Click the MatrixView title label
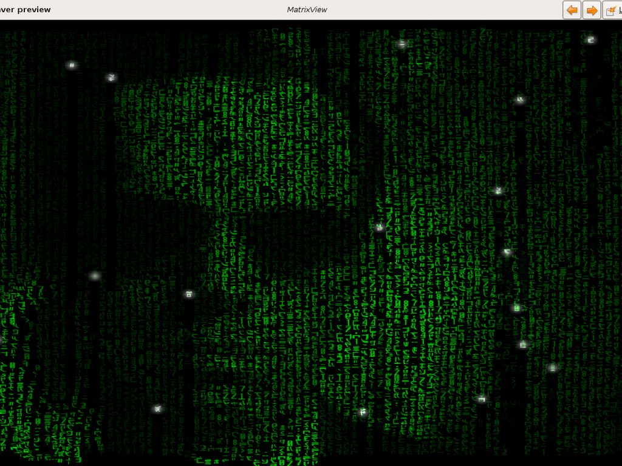This screenshot has height=466, width=622. [x=307, y=10]
